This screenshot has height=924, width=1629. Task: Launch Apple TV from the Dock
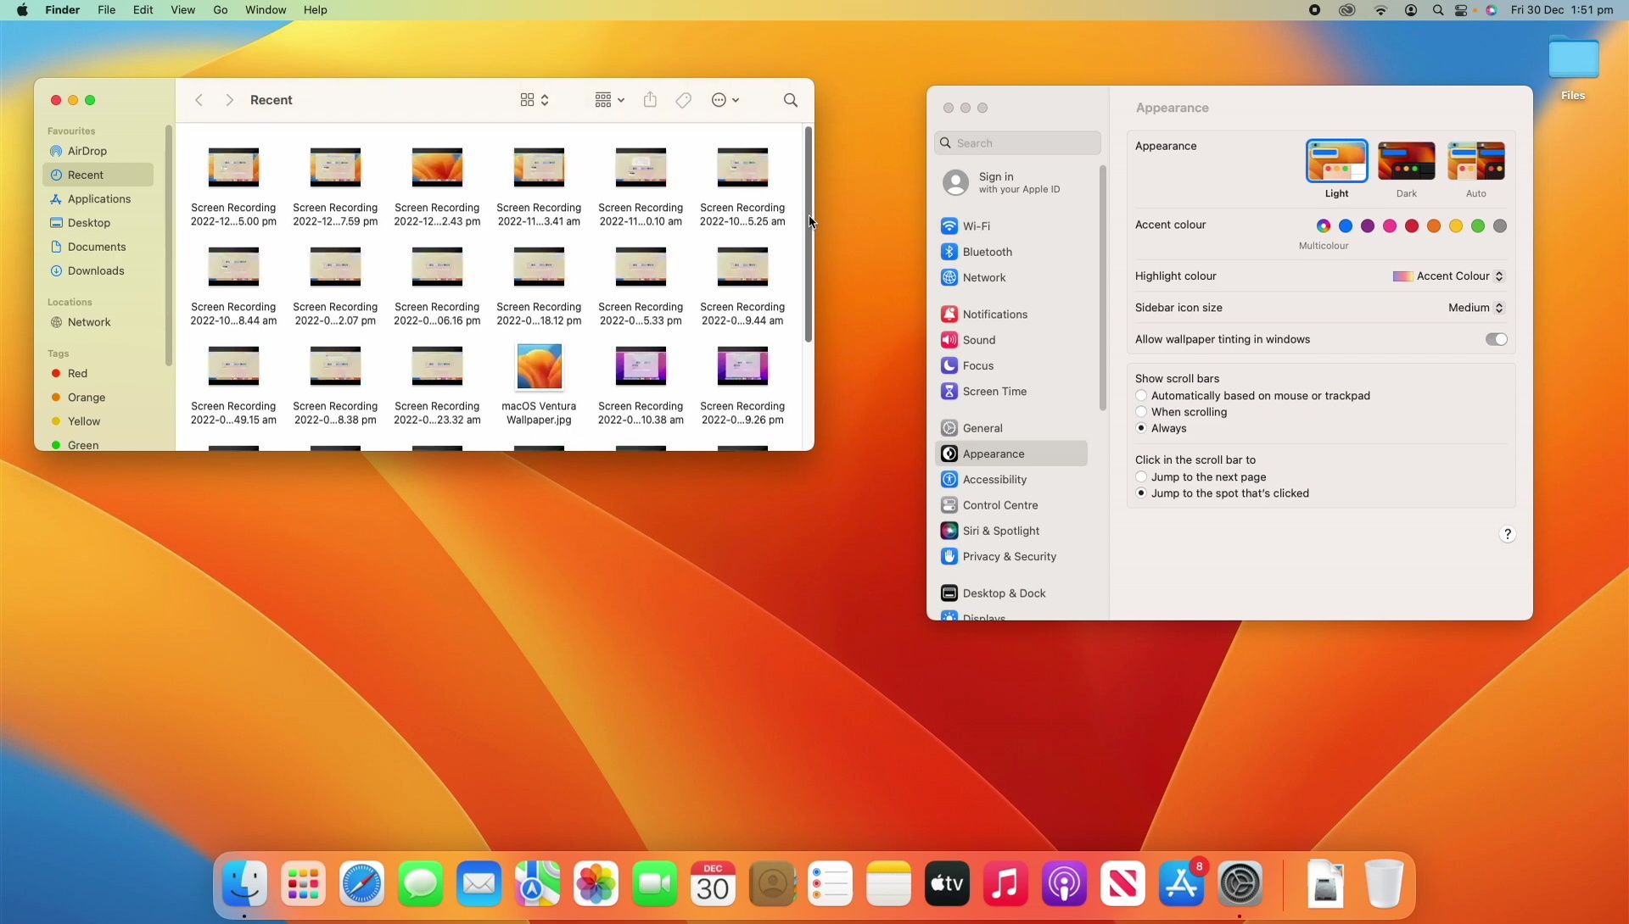(948, 884)
